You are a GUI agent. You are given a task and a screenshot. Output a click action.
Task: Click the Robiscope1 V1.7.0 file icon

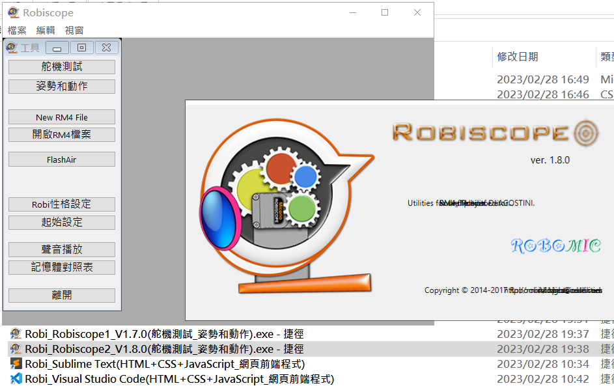(x=16, y=333)
